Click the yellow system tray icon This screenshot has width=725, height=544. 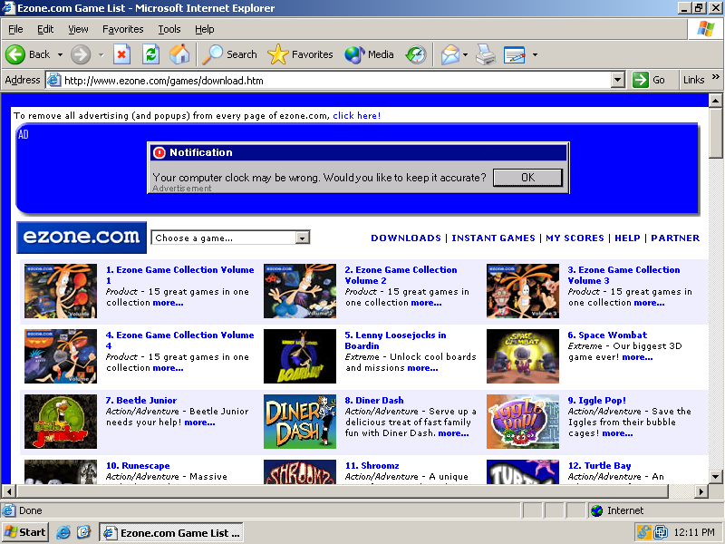[643, 532]
